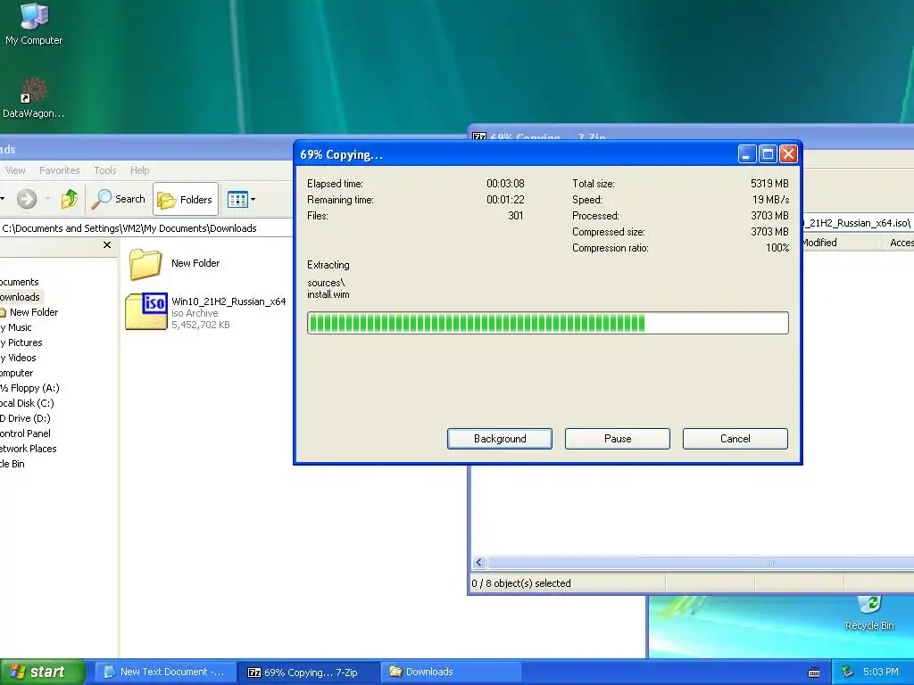914x685 pixels.
Task: Switch to New Text Document taskbar item
Action: pyautogui.click(x=165, y=672)
